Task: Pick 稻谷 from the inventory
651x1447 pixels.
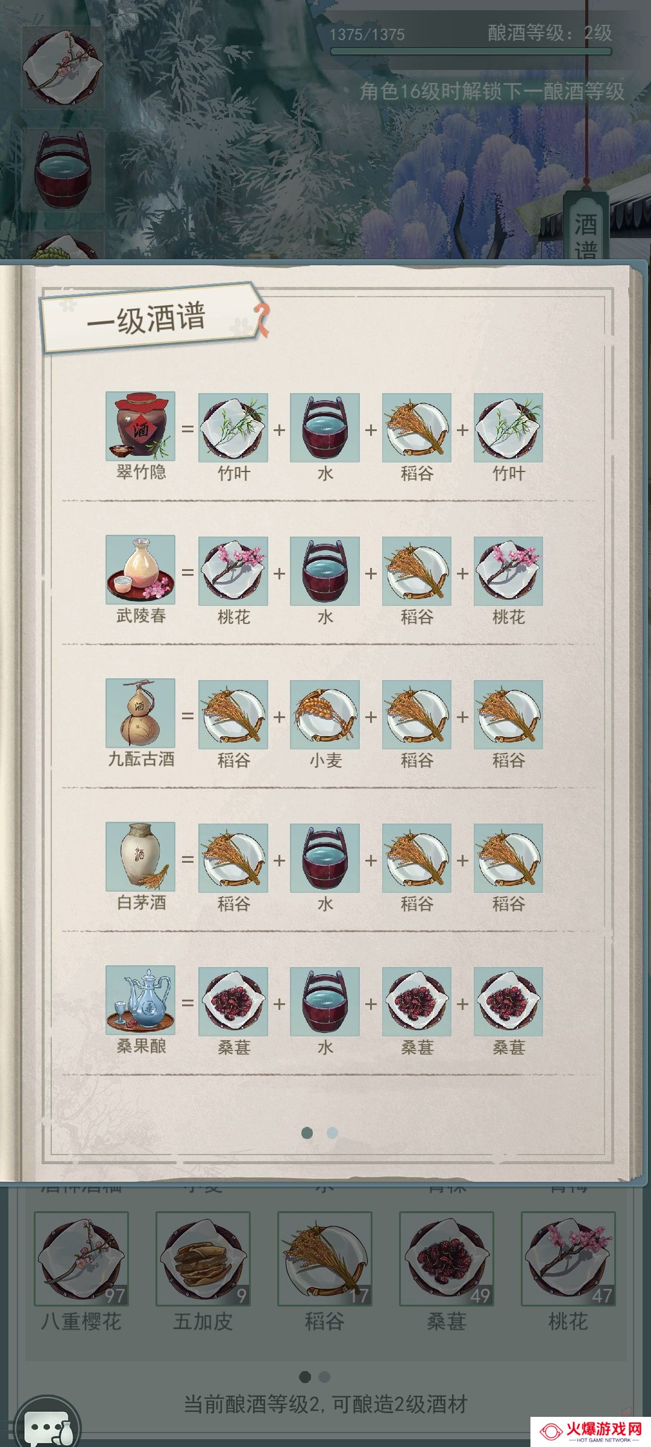Action: (325, 1259)
